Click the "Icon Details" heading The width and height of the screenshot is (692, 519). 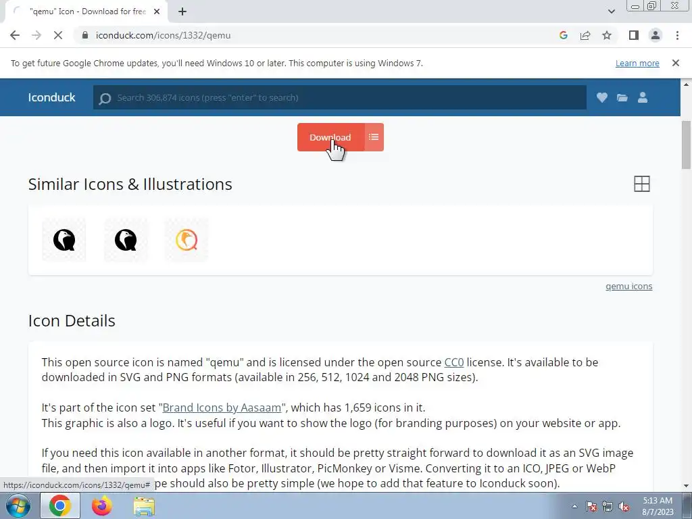[x=72, y=320]
